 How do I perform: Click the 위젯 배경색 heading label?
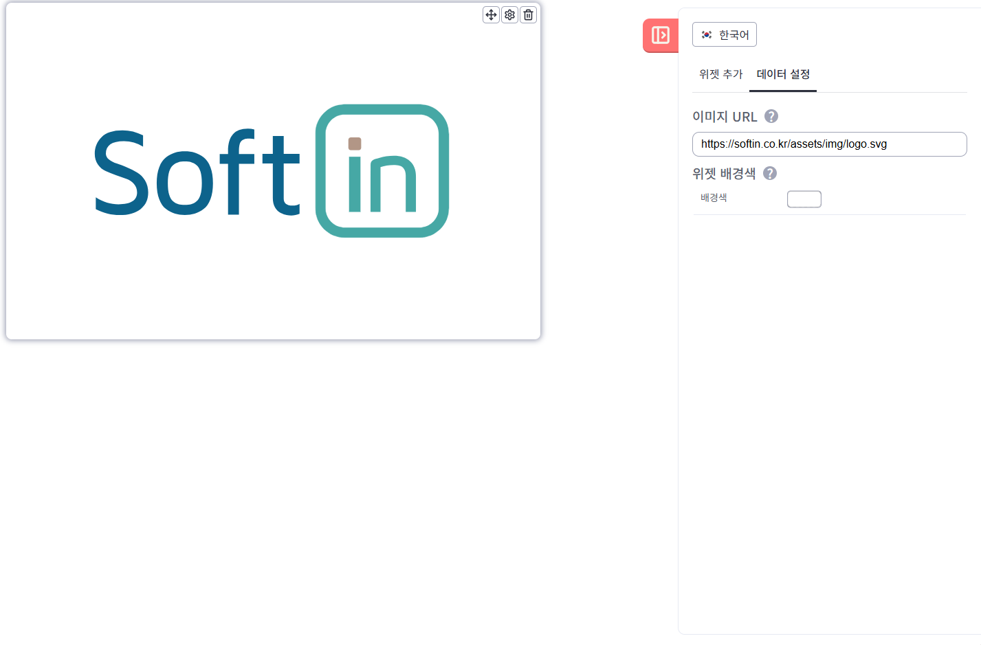pyautogui.click(x=723, y=174)
